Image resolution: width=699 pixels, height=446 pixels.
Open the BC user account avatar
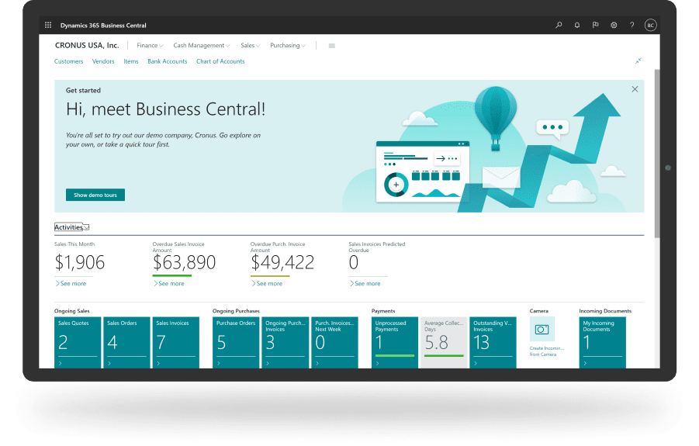650,26
